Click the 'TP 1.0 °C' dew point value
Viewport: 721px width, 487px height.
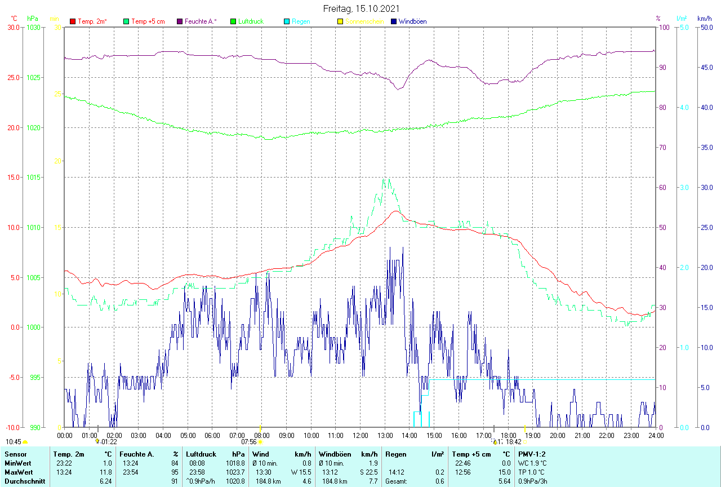click(532, 472)
